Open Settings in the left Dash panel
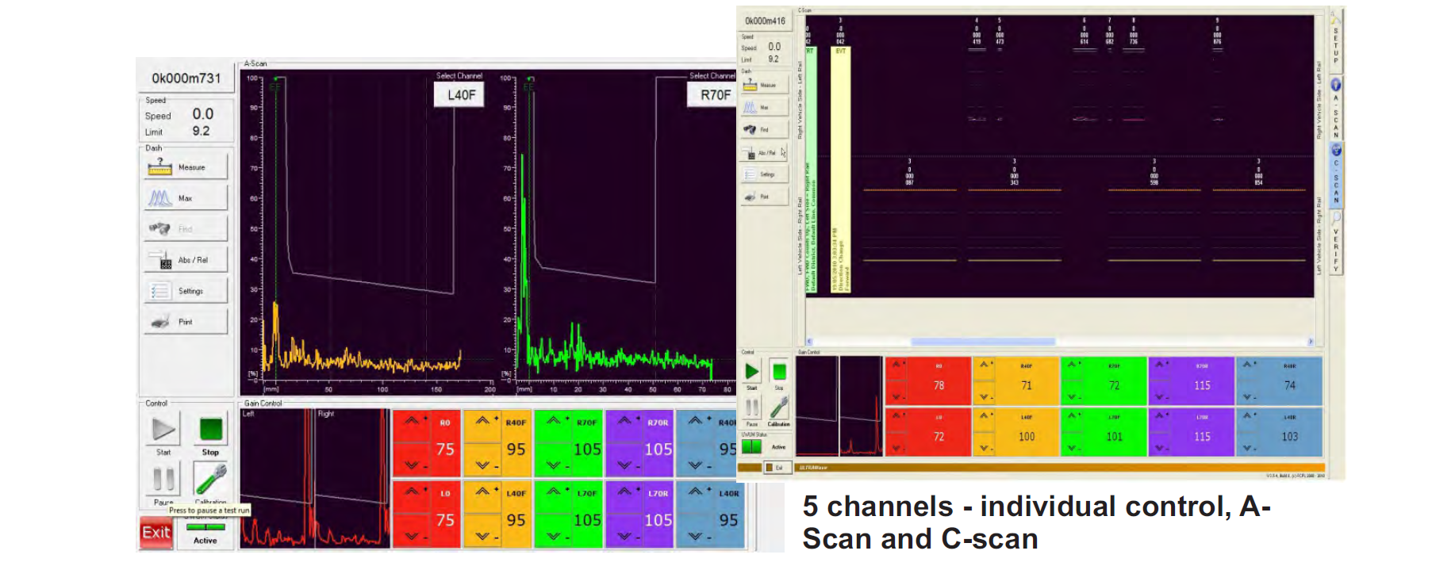 click(x=186, y=291)
